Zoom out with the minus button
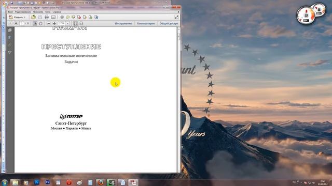The height and width of the screenshot is (186, 332). click(49, 23)
